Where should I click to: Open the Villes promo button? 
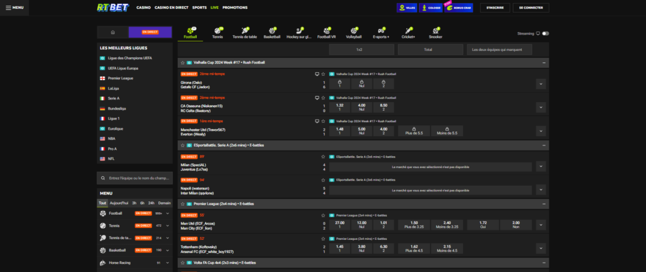[x=407, y=8]
